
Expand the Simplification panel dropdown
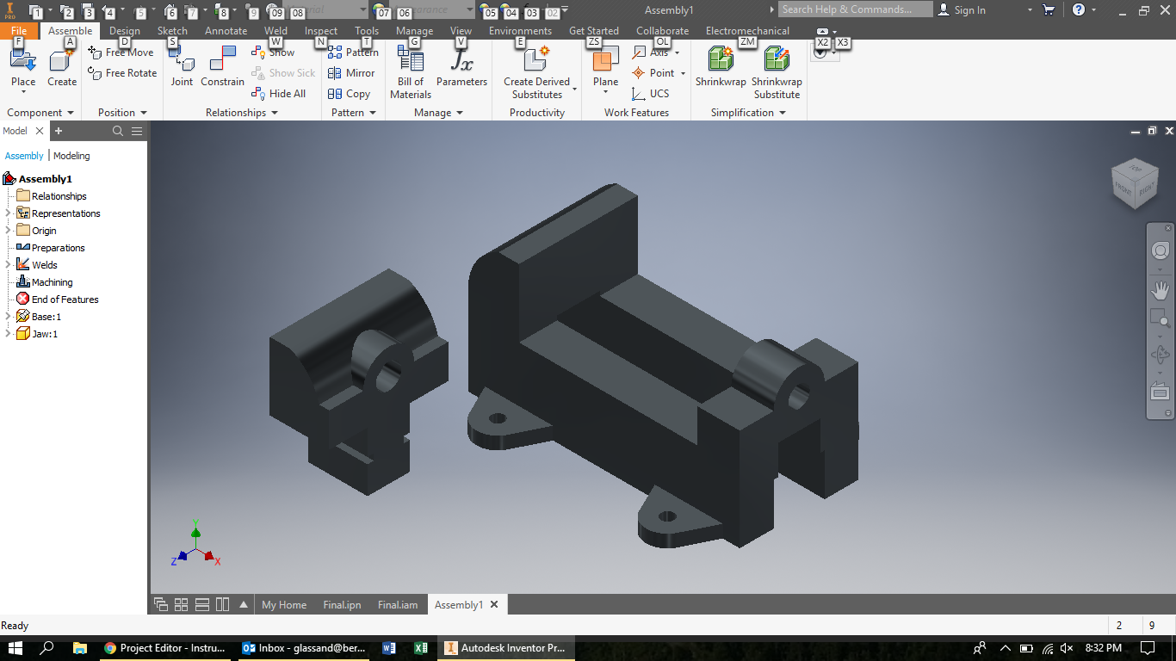(783, 113)
